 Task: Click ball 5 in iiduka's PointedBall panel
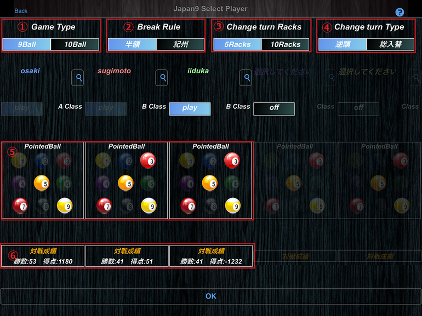pyautogui.click(x=209, y=183)
